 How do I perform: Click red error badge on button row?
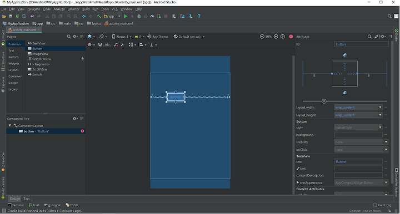[82, 131]
